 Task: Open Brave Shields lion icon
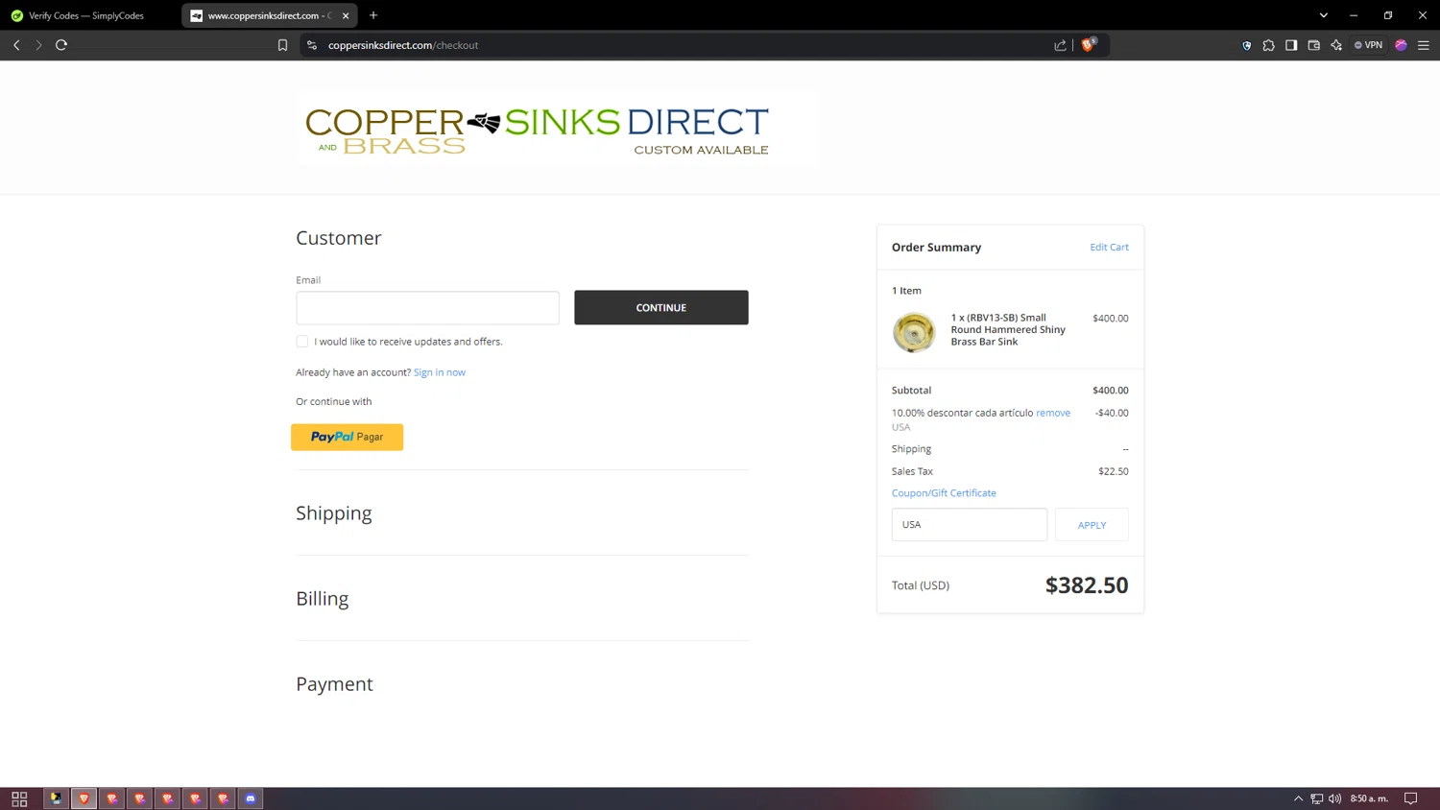(1089, 44)
